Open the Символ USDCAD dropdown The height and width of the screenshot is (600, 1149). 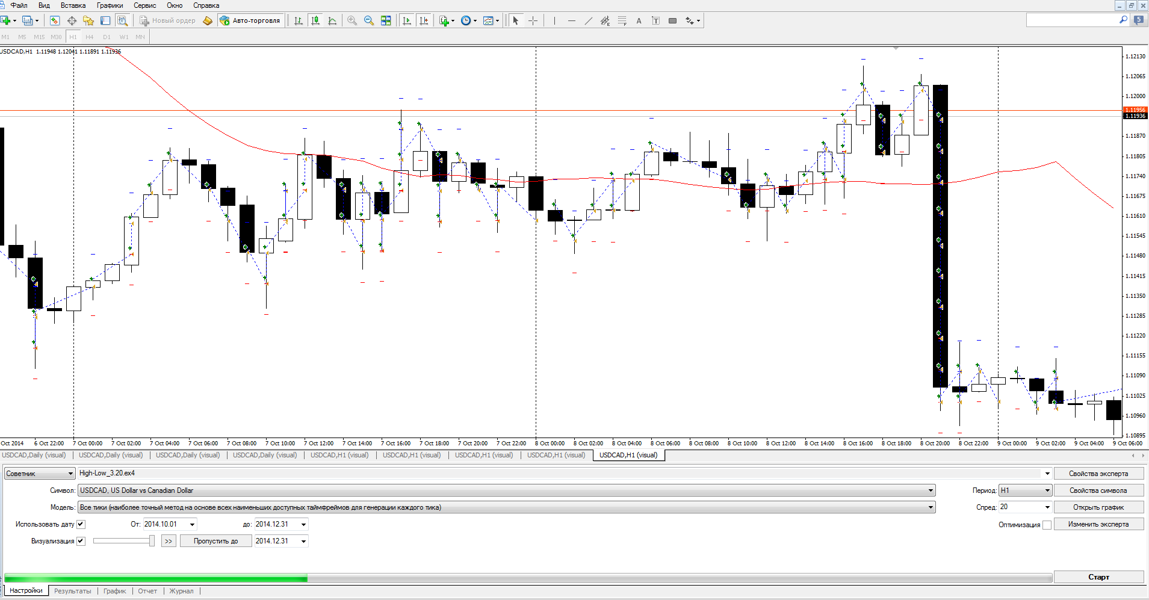point(507,490)
